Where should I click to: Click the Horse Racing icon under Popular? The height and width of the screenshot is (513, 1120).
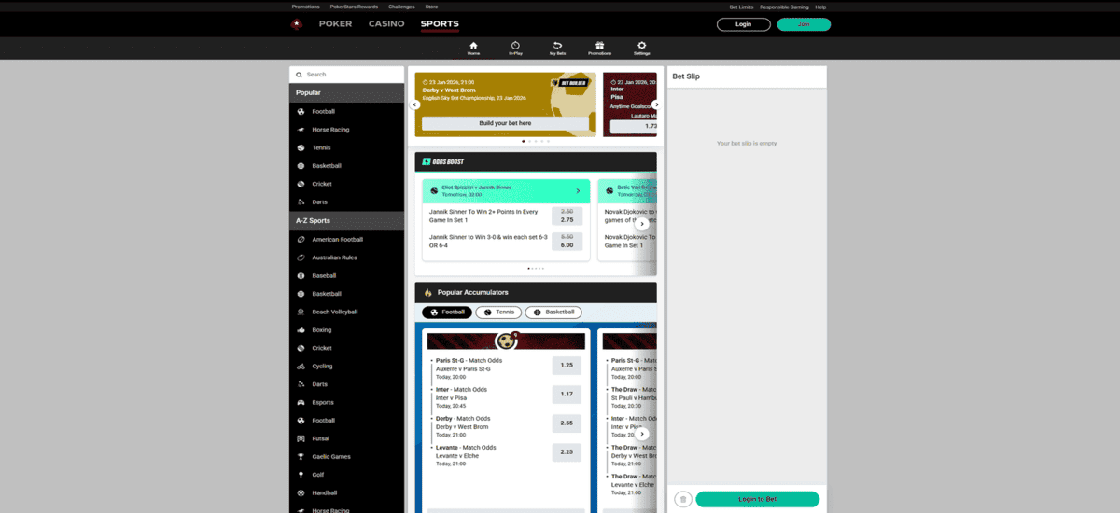tap(301, 130)
